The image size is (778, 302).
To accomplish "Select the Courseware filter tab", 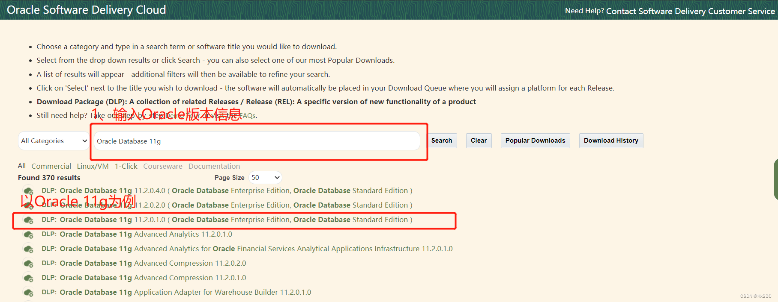I will pyautogui.click(x=163, y=166).
